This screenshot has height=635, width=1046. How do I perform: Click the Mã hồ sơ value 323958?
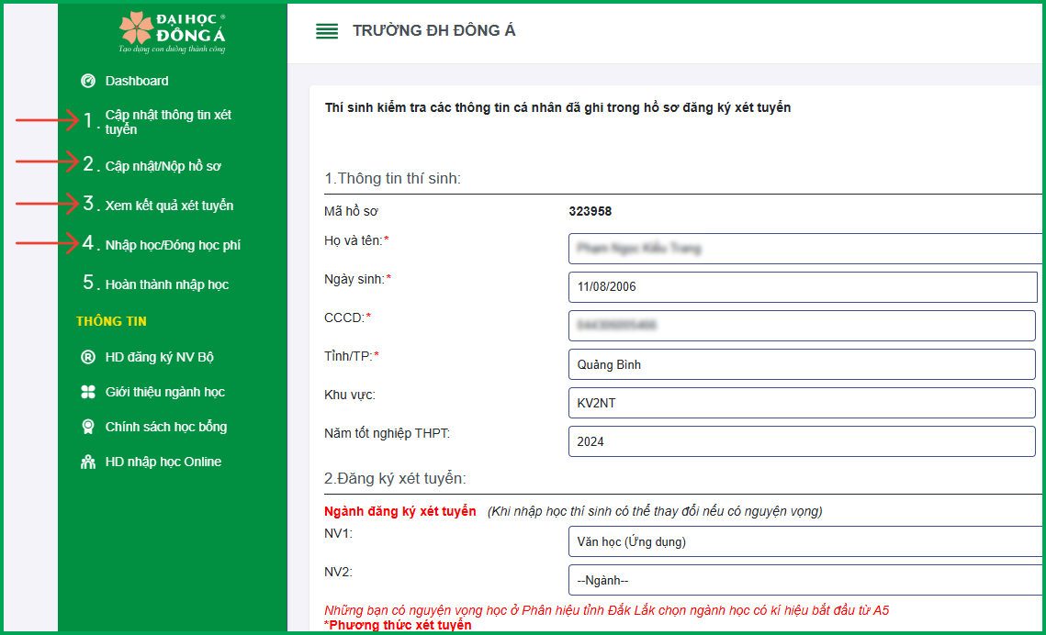click(x=590, y=211)
